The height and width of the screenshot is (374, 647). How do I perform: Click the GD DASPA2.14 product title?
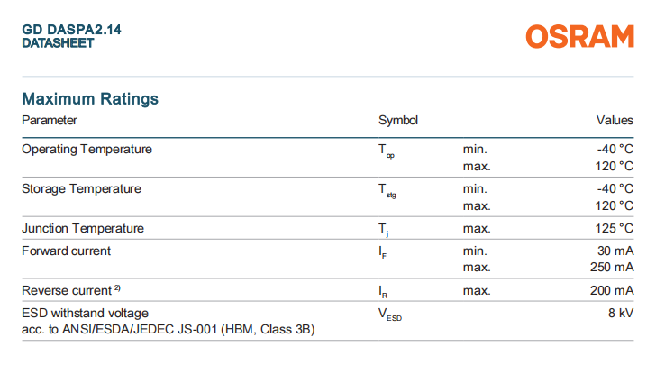pos(71,30)
